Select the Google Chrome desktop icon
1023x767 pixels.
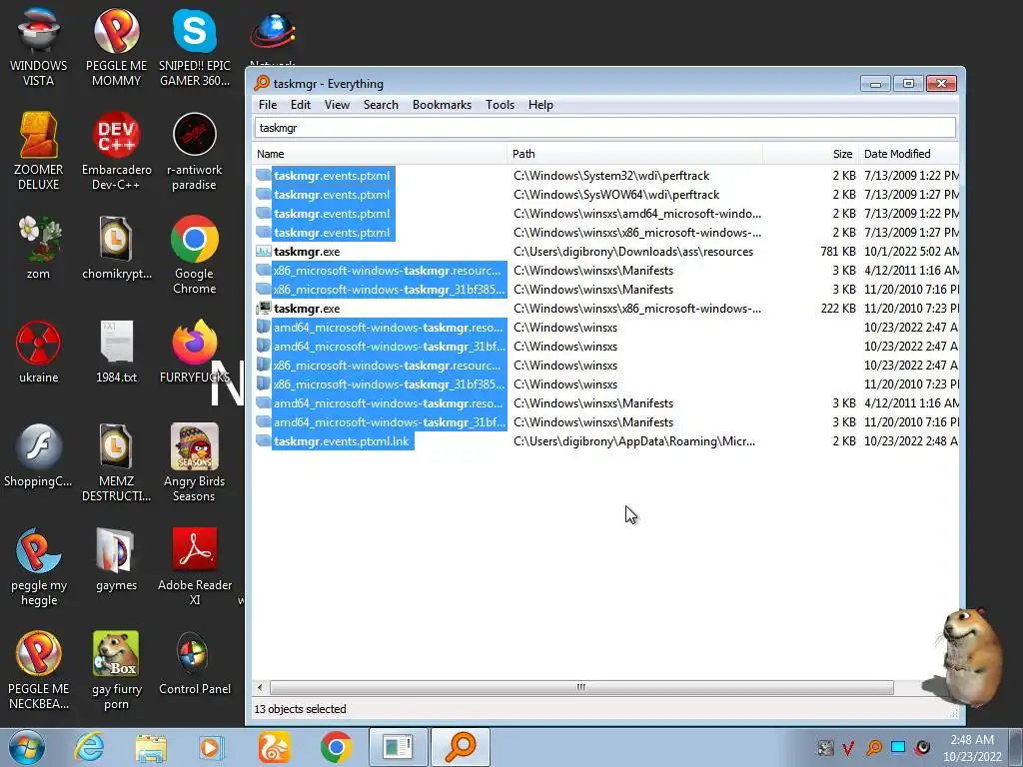(195, 255)
